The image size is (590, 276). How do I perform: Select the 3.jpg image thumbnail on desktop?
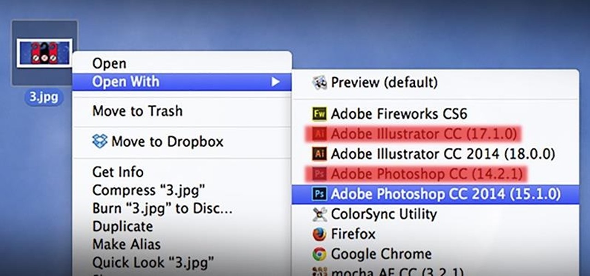(44, 53)
